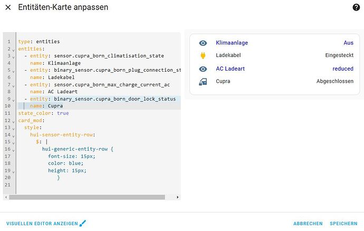Open help via the question mark icon
The height and width of the screenshot is (231, 364).
356,7
